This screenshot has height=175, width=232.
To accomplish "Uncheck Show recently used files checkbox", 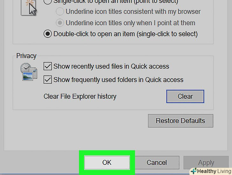I will point(47,66).
